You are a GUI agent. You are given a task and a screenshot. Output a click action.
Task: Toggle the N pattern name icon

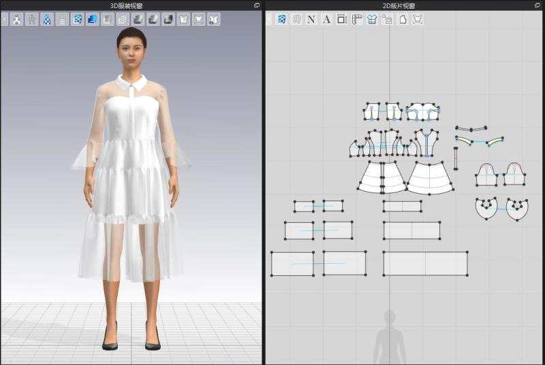point(311,19)
